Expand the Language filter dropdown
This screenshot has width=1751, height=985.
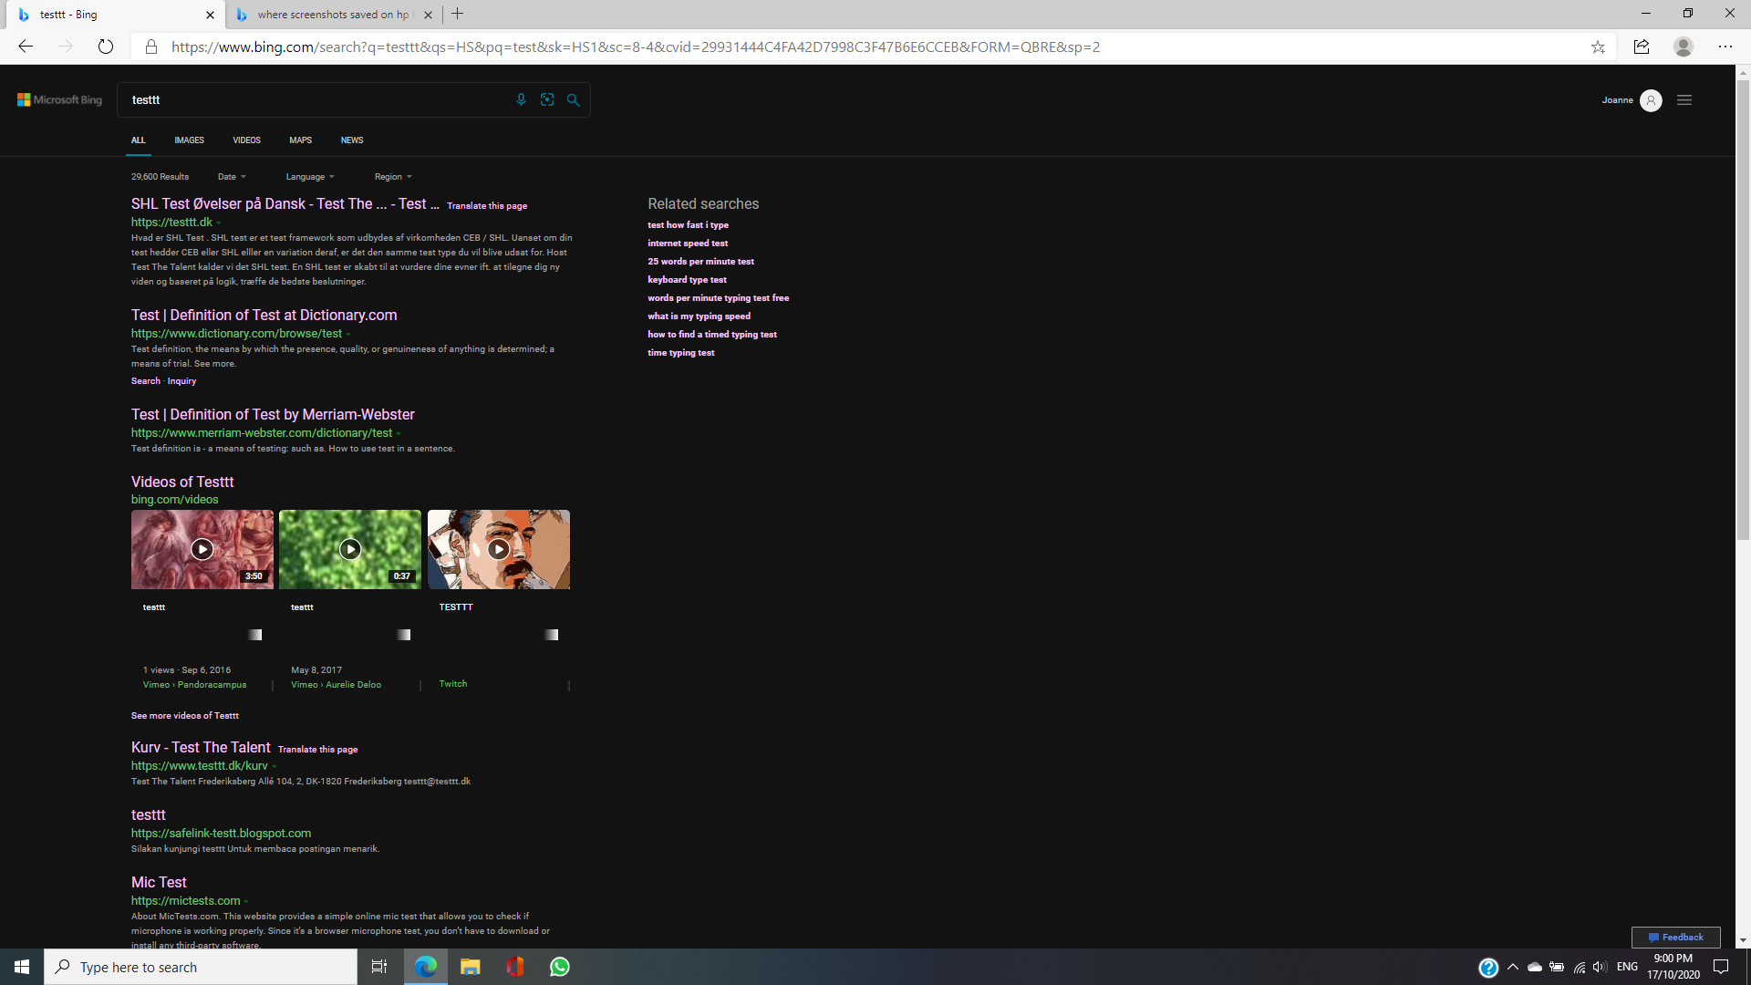pos(310,177)
